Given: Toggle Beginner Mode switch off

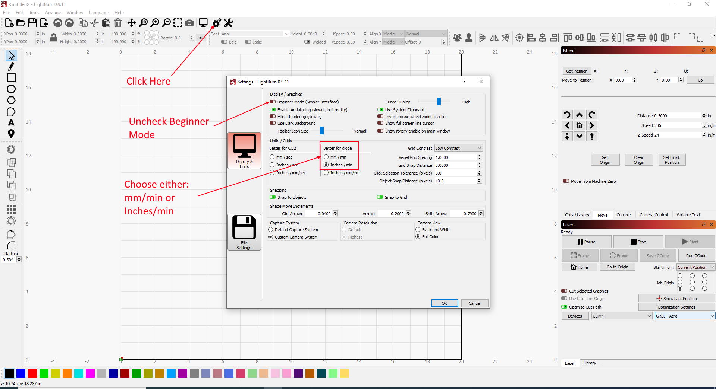Looking at the screenshot, I should click(x=273, y=102).
